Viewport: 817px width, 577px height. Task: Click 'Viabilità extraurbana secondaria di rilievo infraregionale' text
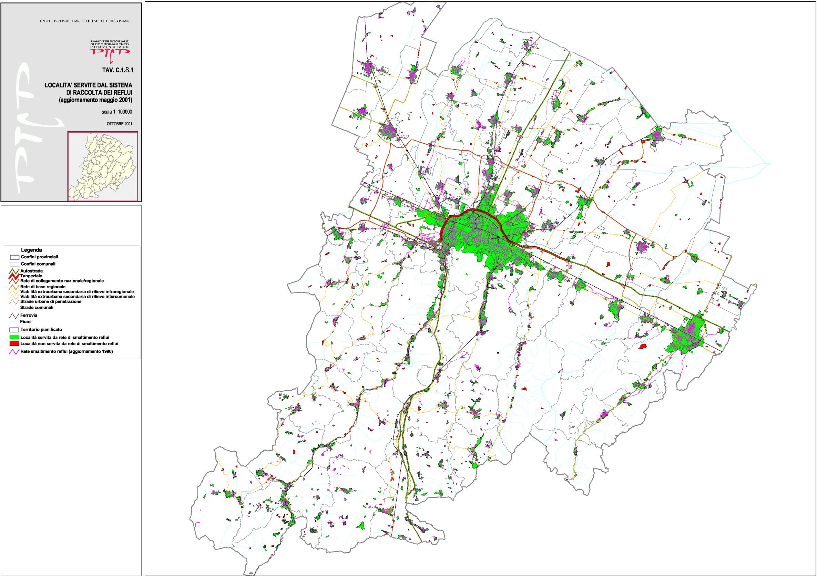tap(77, 291)
